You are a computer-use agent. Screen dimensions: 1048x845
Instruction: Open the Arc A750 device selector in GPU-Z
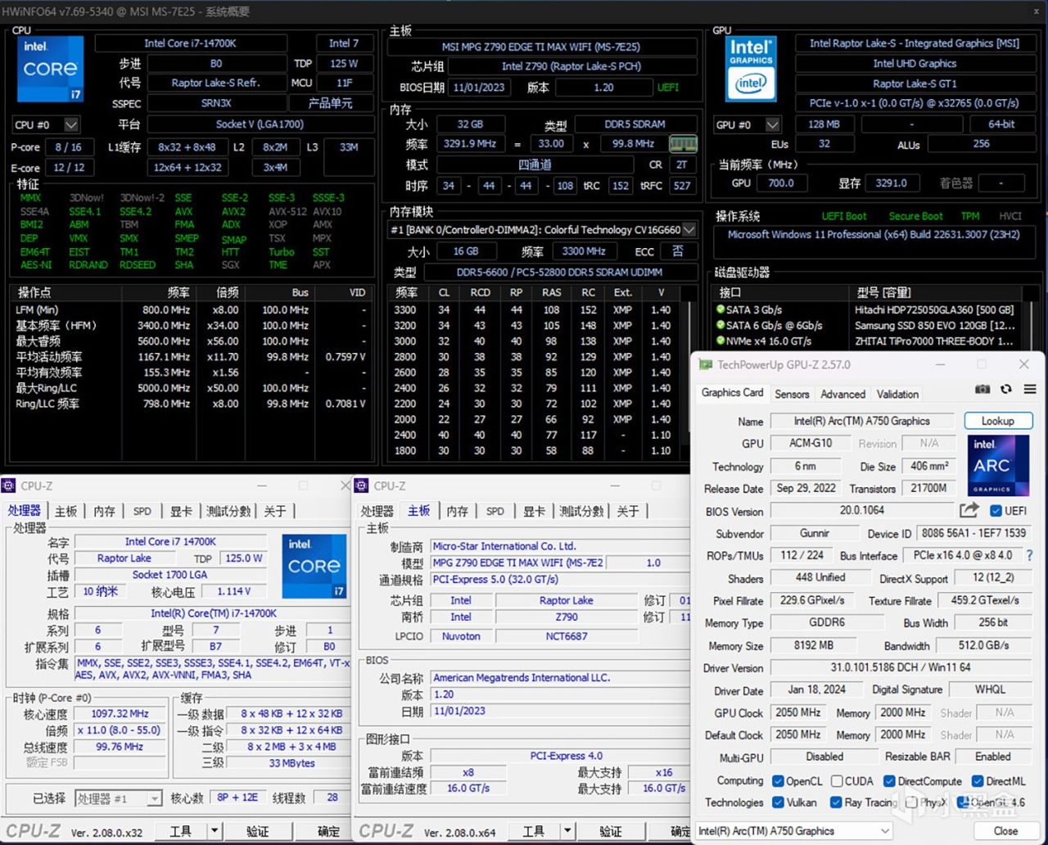coord(887,830)
